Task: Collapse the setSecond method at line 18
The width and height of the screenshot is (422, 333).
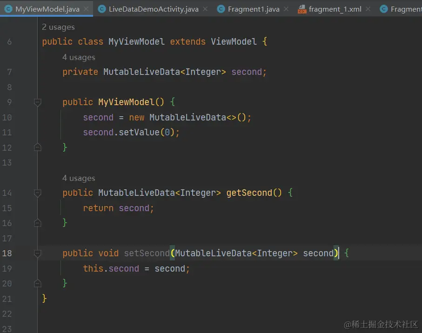Action: pyautogui.click(x=38, y=253)
